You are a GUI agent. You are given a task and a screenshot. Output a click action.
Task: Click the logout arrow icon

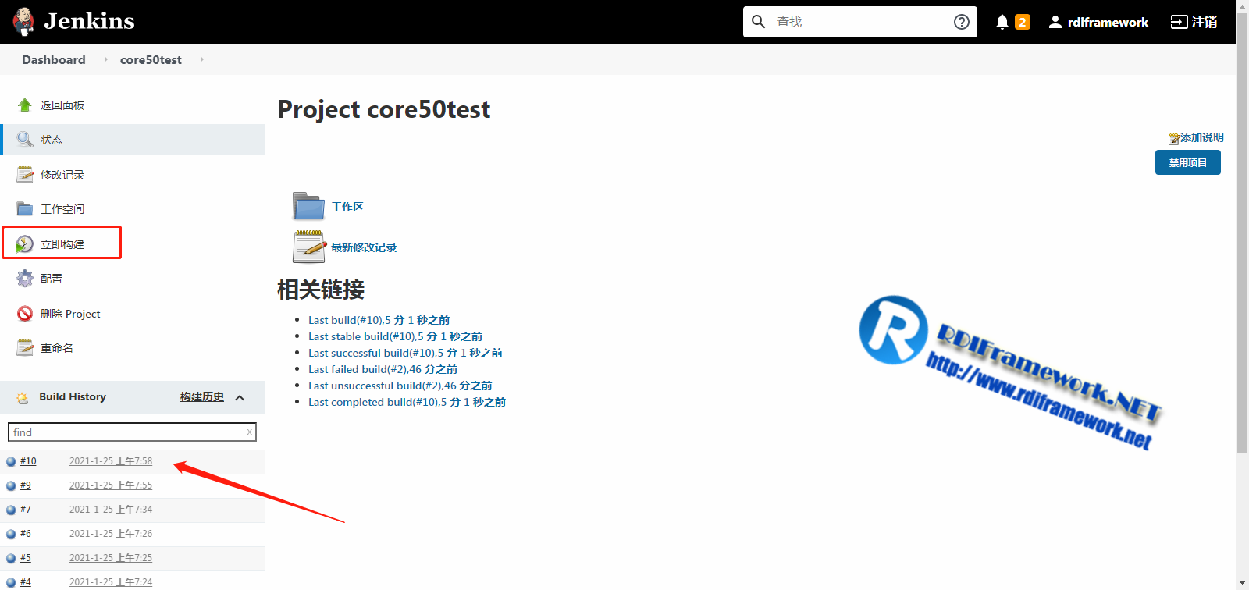pos(1179,22)
